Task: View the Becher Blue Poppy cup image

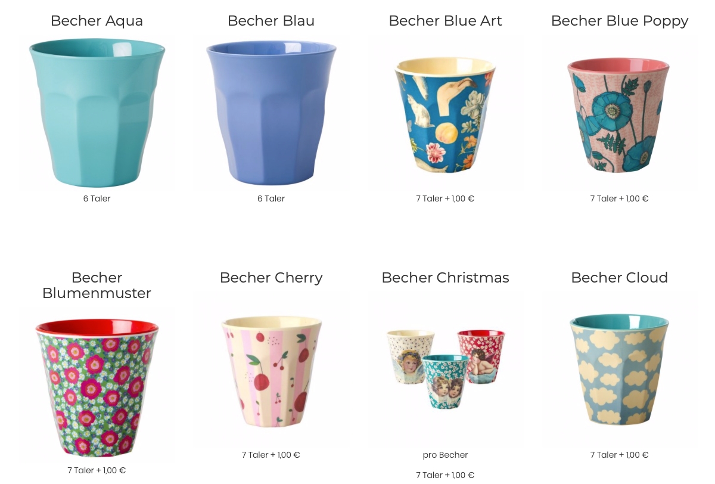Action: pyautogui.click(x=620, y=113)
